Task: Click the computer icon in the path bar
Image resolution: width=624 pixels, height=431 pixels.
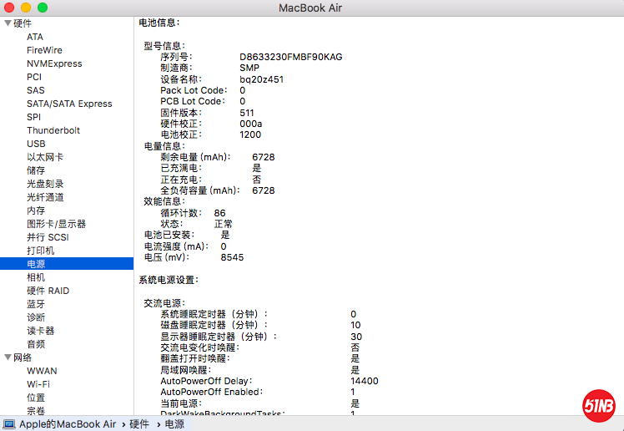Action: tap(9, 424)
